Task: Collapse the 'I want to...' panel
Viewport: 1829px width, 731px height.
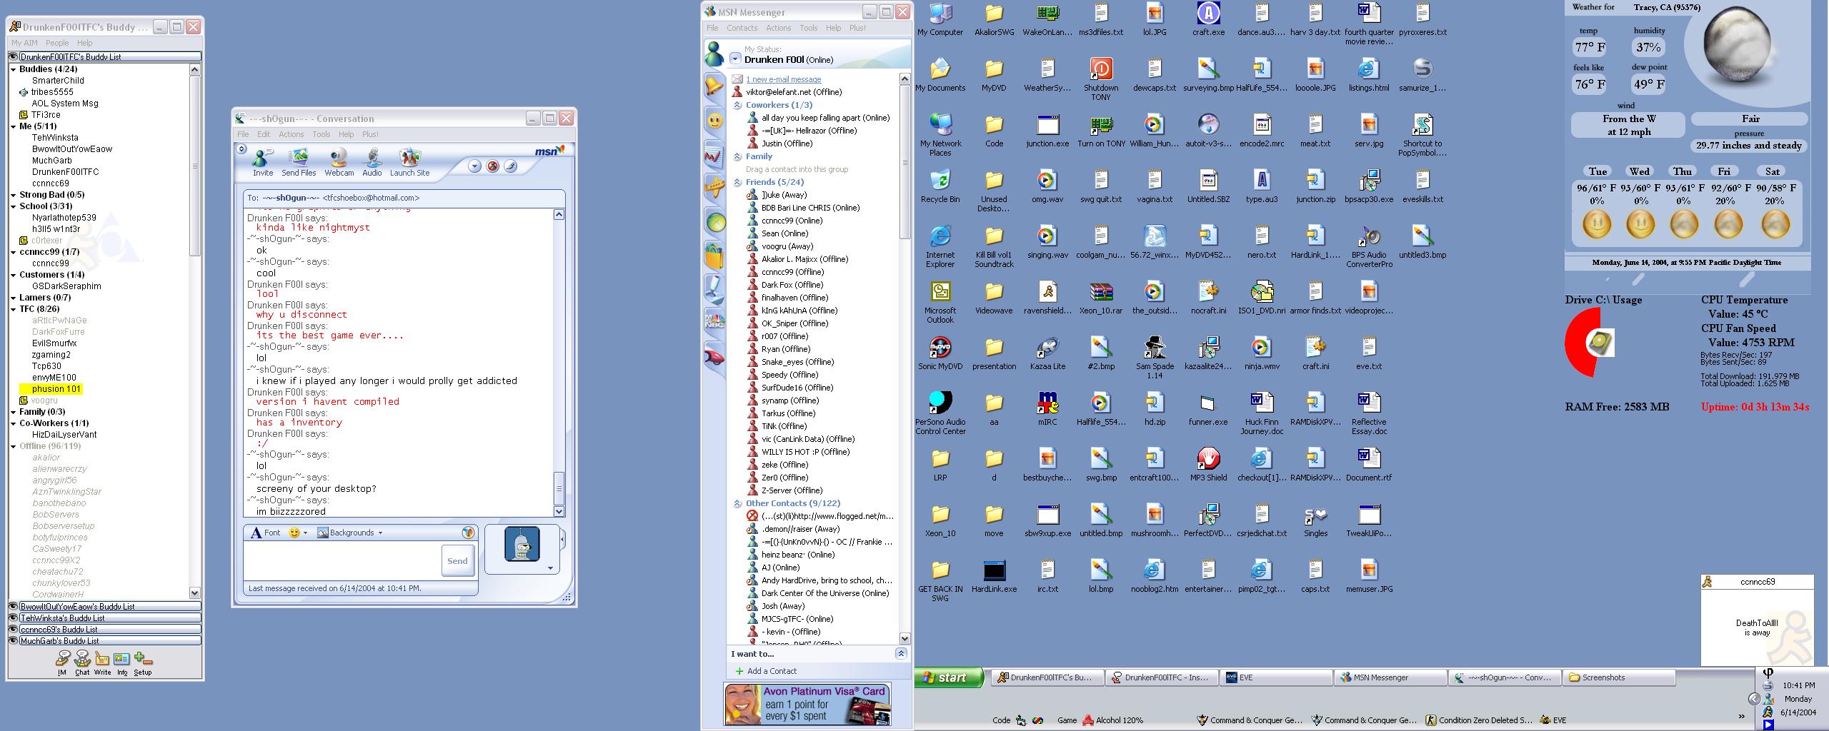Action: tap(901, 653)
